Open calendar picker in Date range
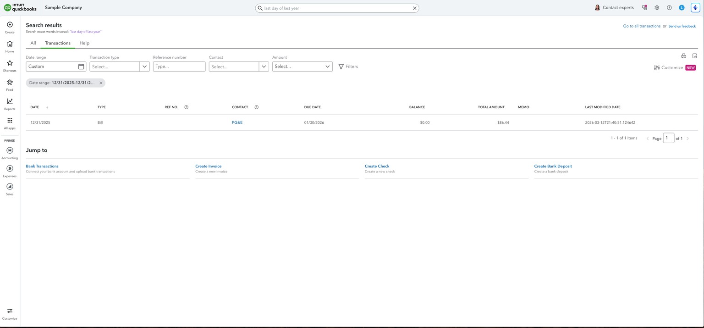The width and height of the screenshot is (704, 328). (81, 67)
